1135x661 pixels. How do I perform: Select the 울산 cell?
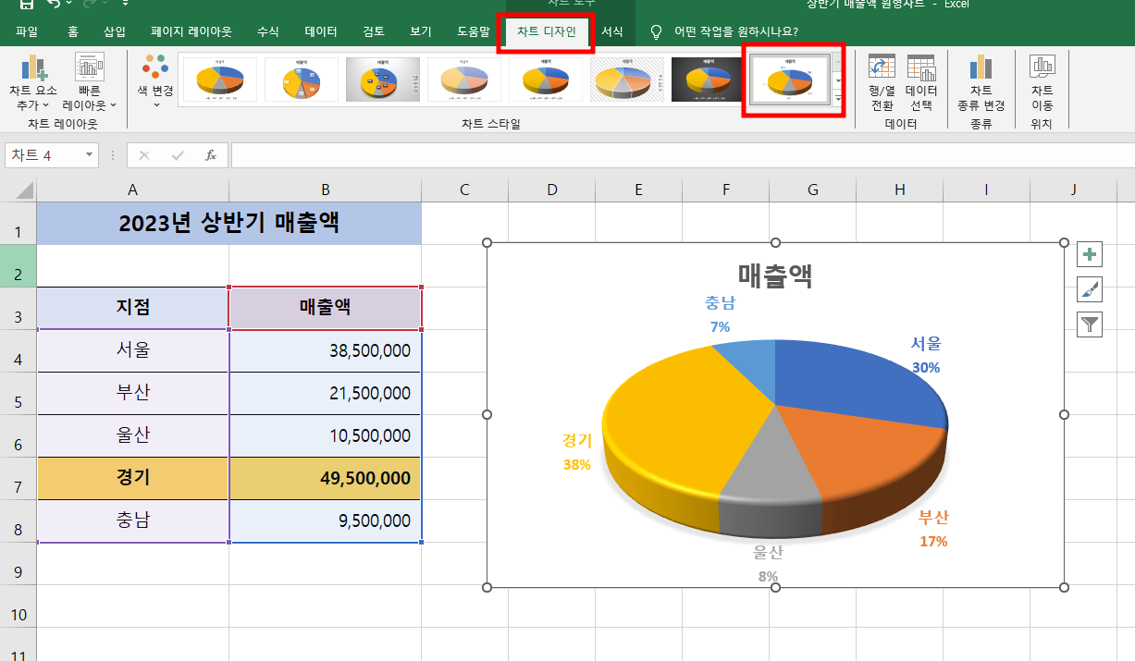(132, 435)
